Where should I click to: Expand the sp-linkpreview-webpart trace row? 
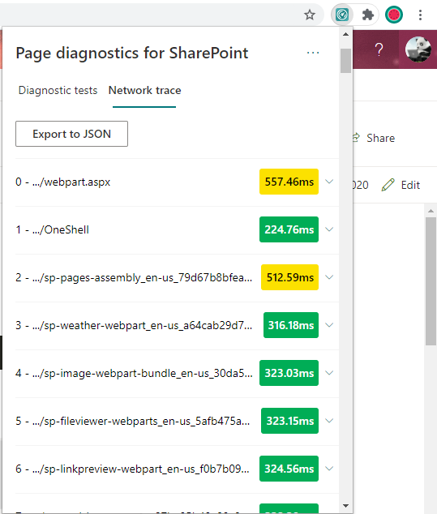point(329,469)
